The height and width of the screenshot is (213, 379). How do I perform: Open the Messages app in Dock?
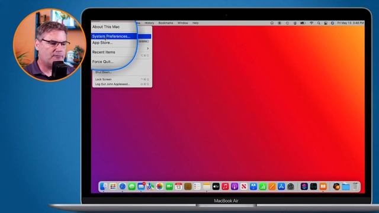click(131, 186)
